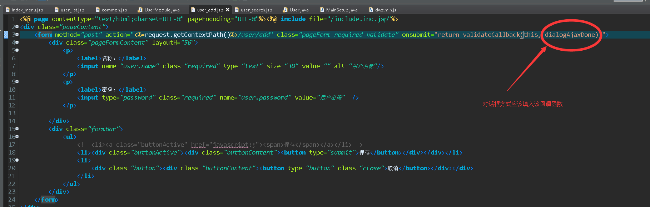This screenshot has height=207, width=650.
Task: Place cursor on 'dialogAjaxDone' in line 3
Action: pos(570,35)
